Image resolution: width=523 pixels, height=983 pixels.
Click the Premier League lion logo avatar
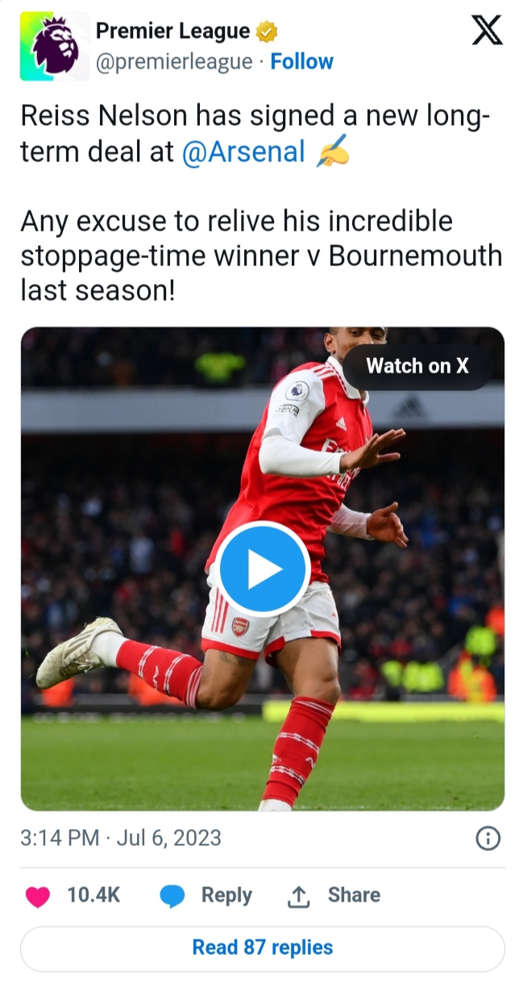pos(55,48)
